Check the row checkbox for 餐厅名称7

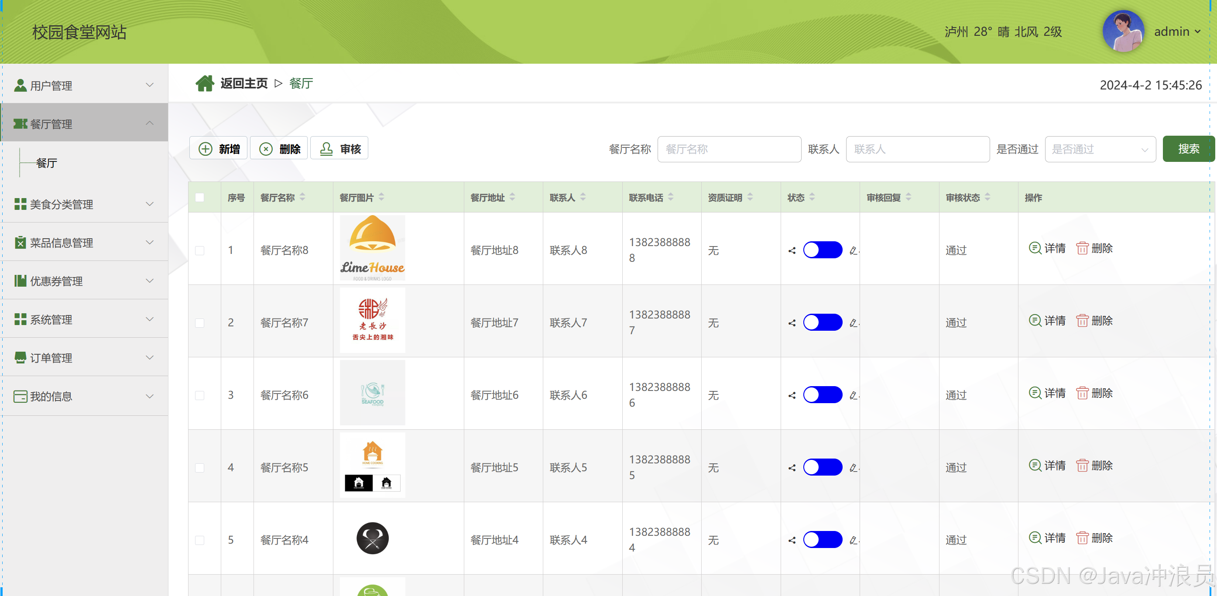click(x=200, y=323)
